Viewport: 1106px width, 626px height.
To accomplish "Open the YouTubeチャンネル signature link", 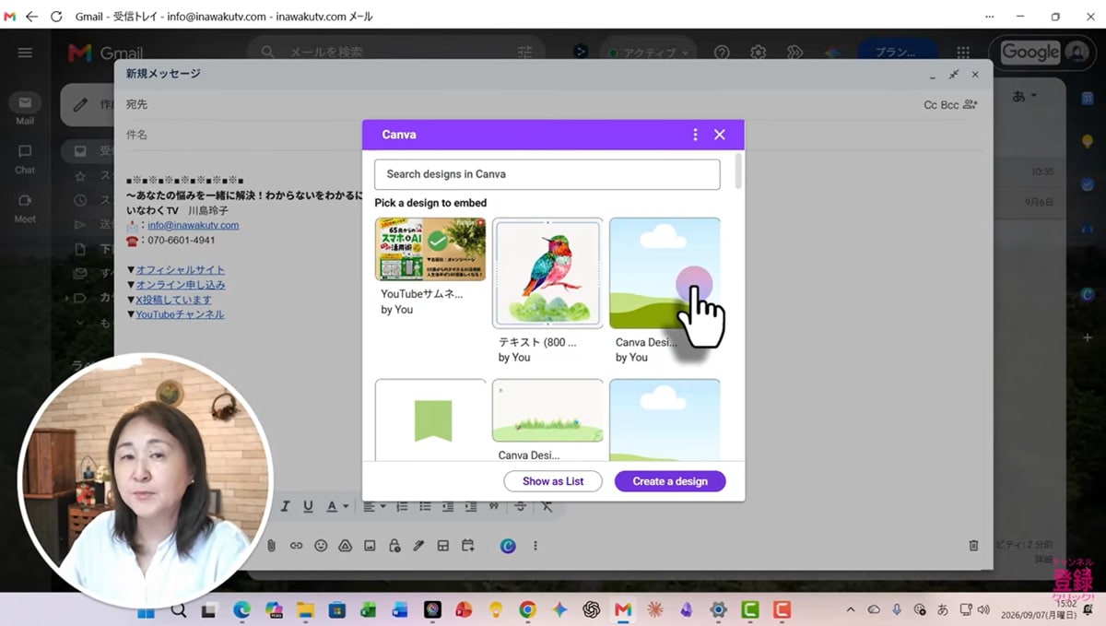I will [180, 314].
